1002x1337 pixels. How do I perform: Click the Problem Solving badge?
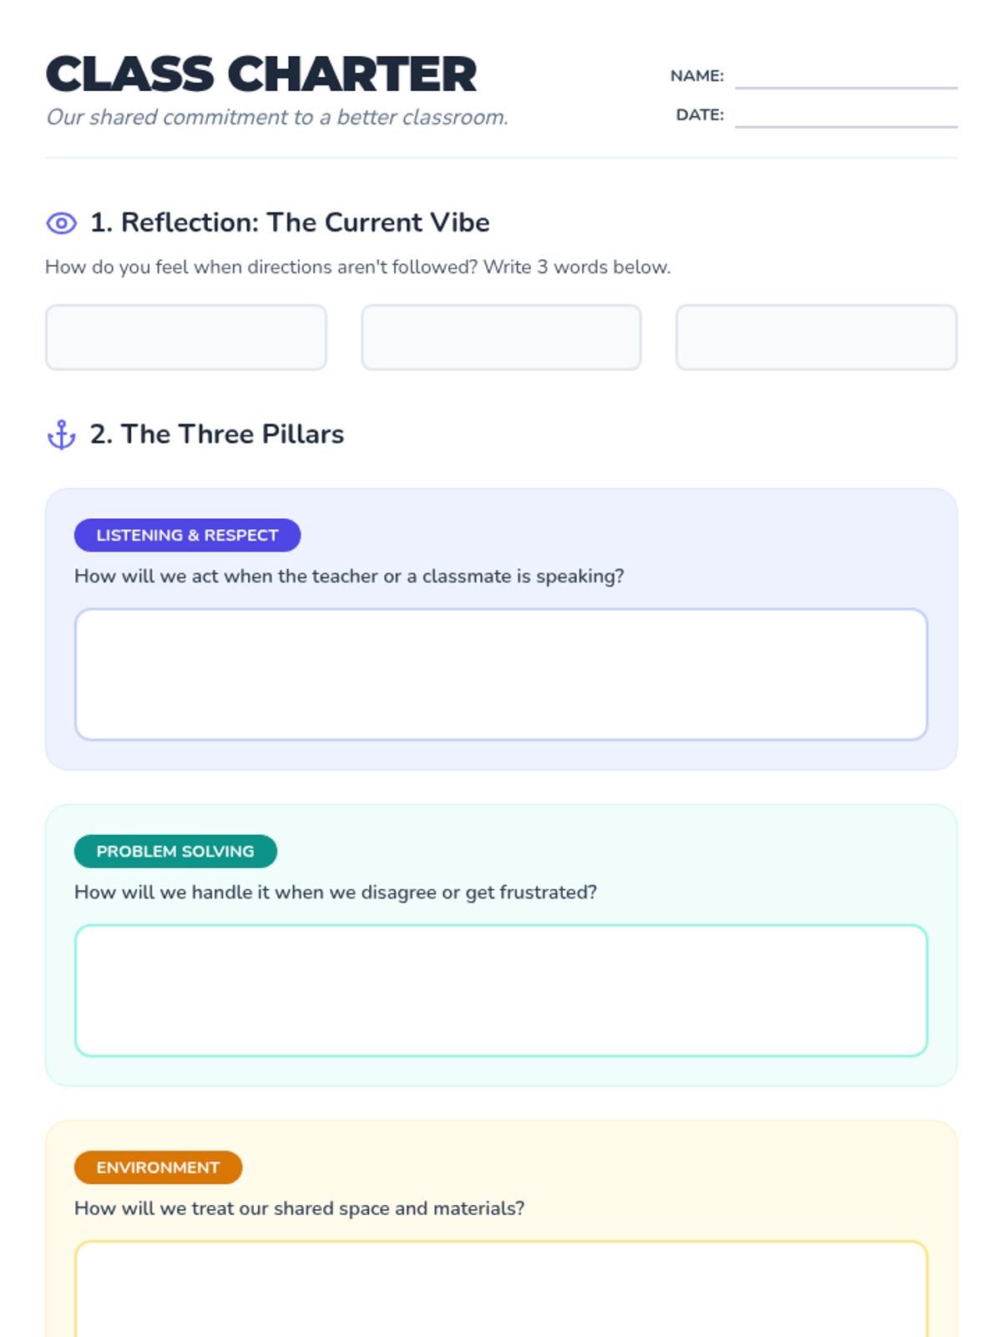pyautogui.click(x=175, y=851)
